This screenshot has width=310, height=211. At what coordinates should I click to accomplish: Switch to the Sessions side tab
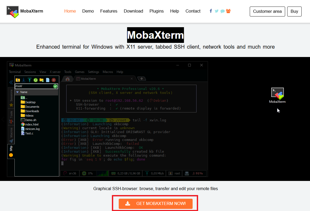click(11, 98)
